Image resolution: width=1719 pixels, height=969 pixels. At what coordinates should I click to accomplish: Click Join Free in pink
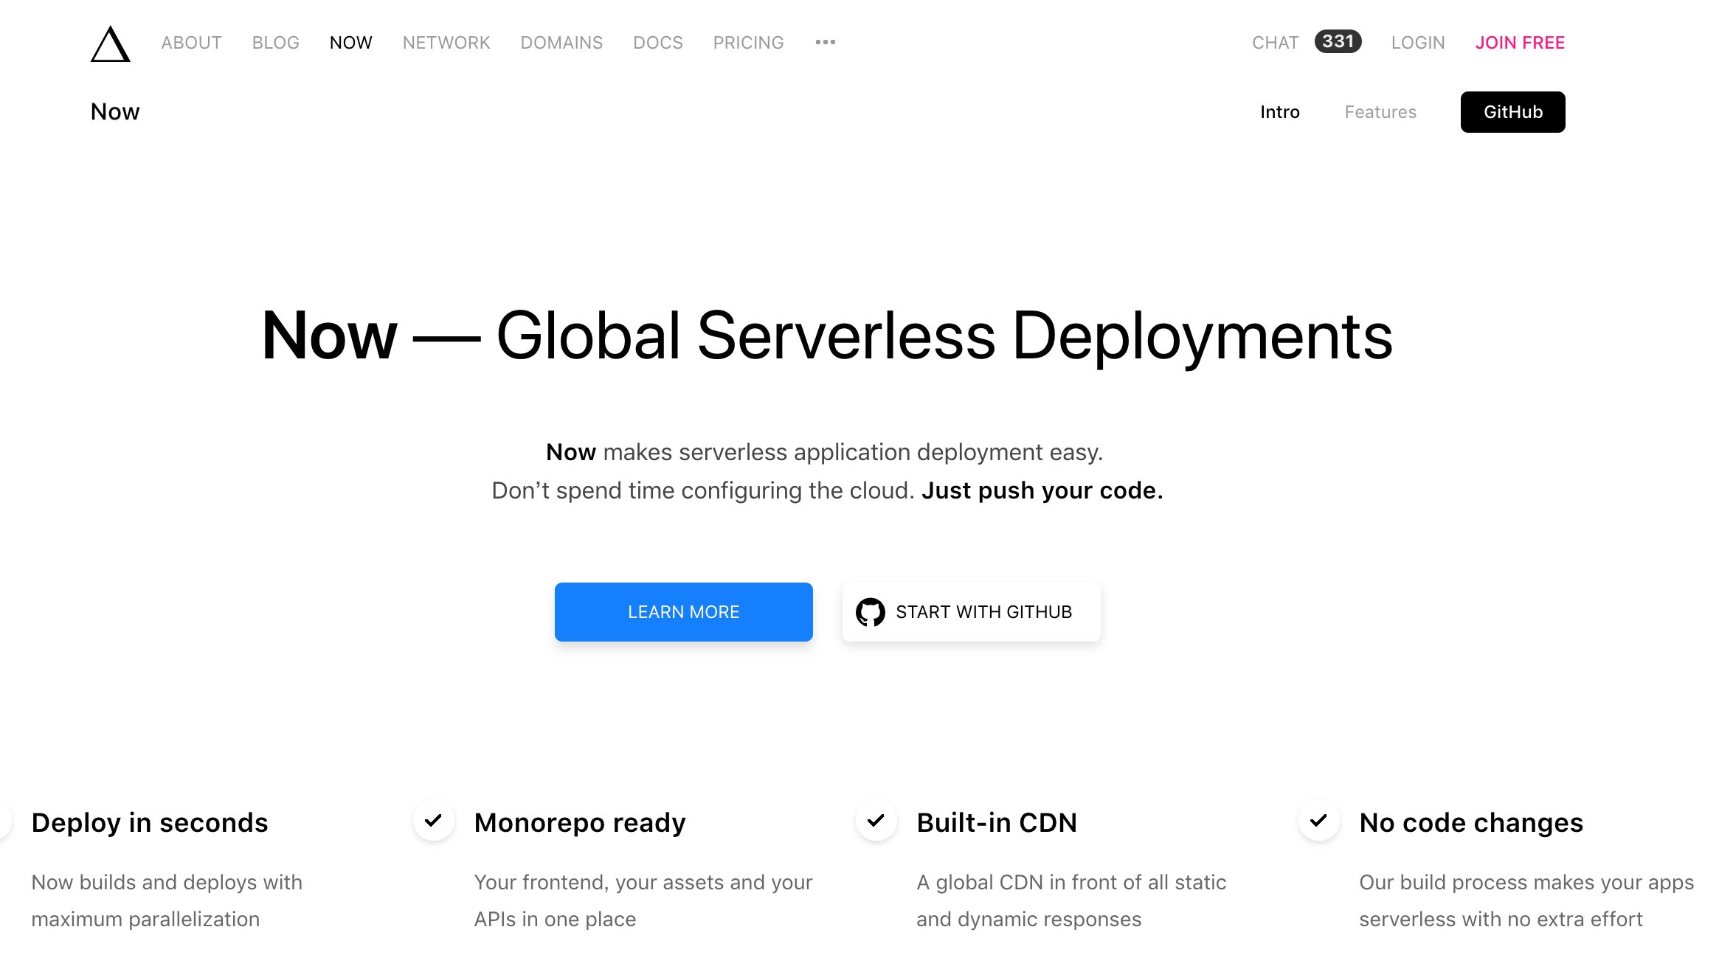coord(1519,43)
